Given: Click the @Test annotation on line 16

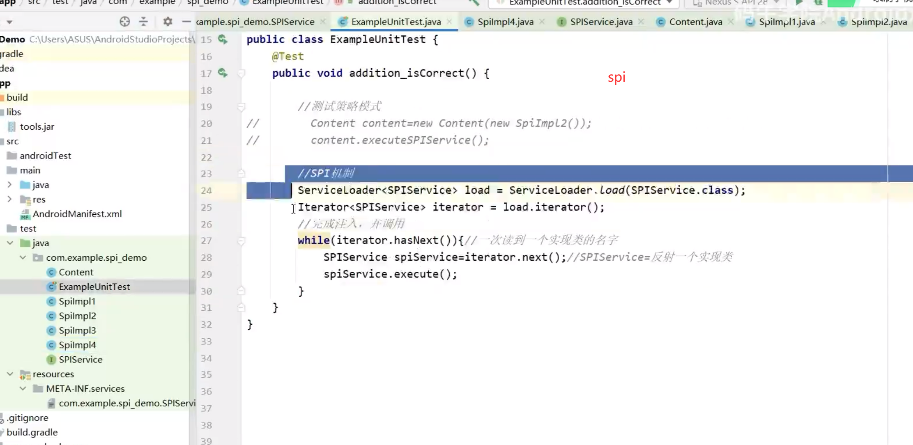Looking at the screenshot, I should coord(287,56).
